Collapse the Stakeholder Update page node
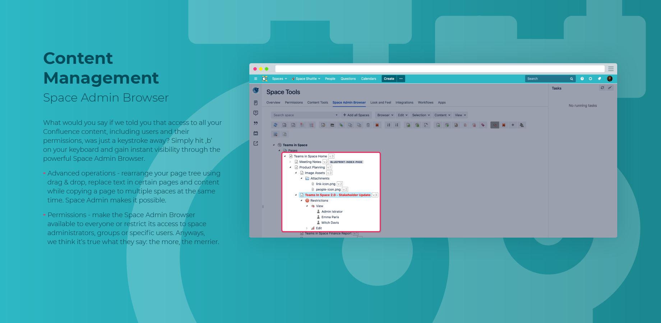 click(296, 195)
